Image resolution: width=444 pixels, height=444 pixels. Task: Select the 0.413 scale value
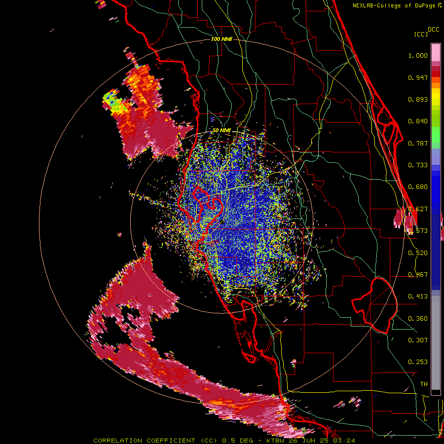coord(418,296)
